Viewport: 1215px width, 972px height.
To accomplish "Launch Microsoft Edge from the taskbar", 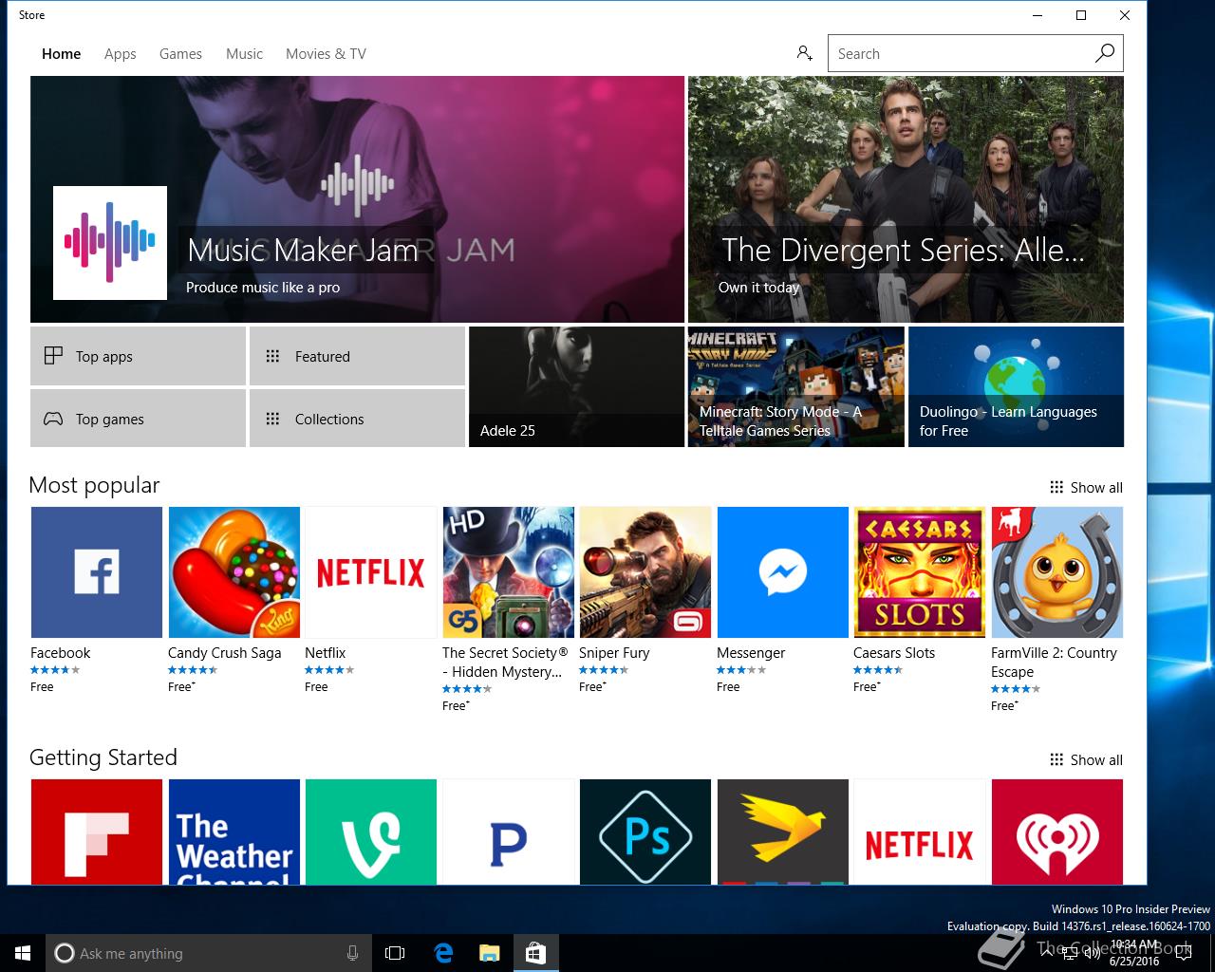I will (x=443, y=953).
